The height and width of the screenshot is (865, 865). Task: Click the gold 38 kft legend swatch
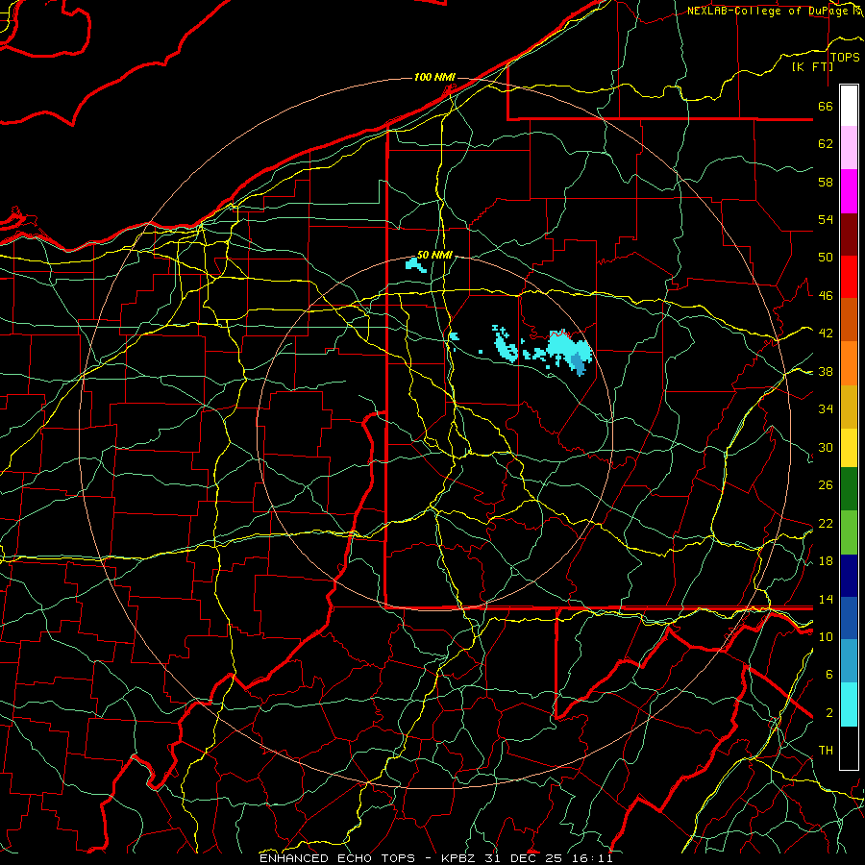849,407
